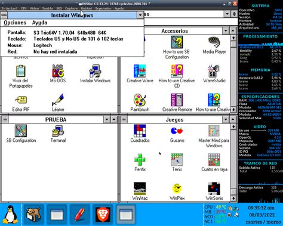283x226 pixels.
Task: Open DOSBox Unidad menu
Action: [87, 8]
